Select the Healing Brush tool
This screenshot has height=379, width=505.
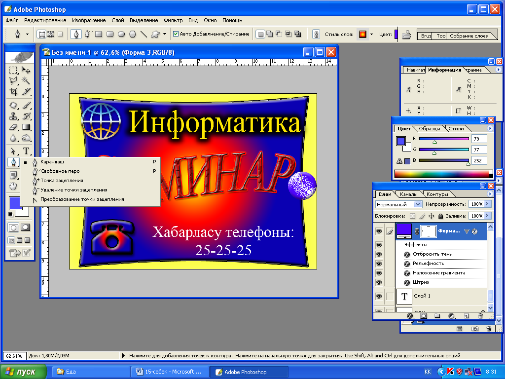pos(13,106)
